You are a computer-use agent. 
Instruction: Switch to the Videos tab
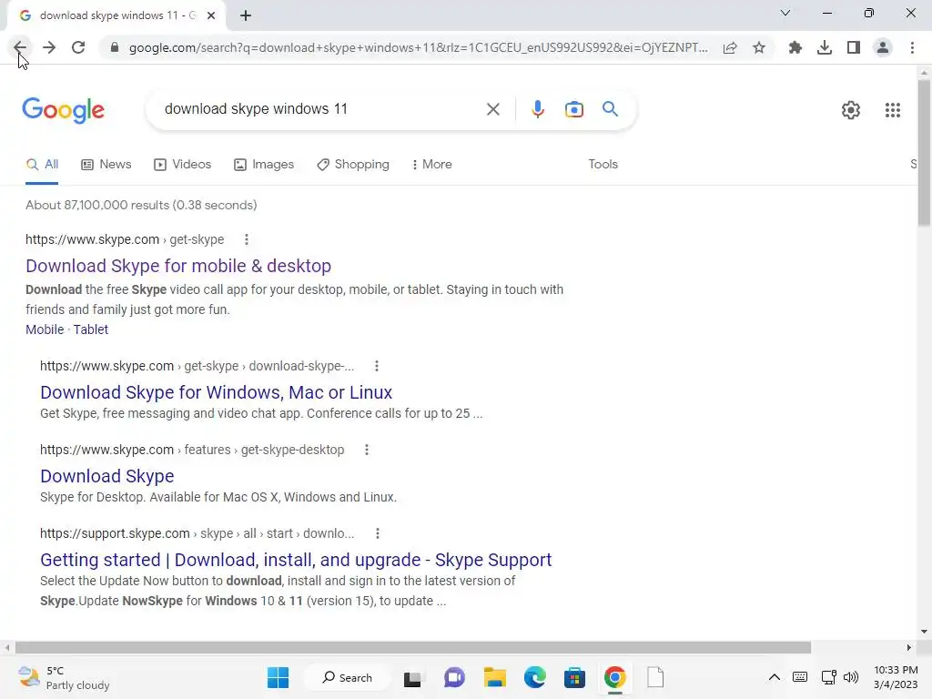182,165
